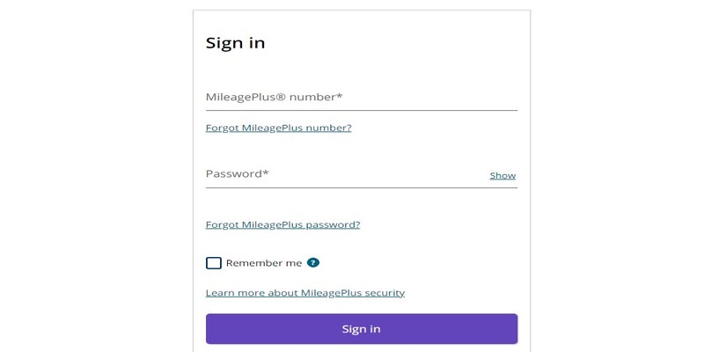Place cursor in Password* box
704x352 pixels.
pyautogui.click(x=347, y=174)
